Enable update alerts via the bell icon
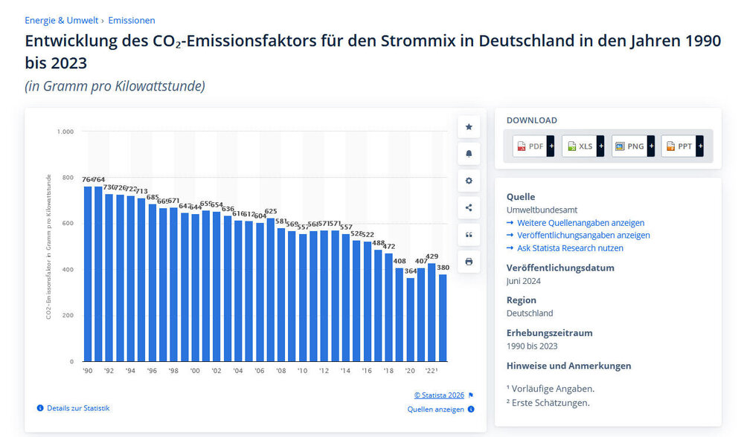 point(469,154)
